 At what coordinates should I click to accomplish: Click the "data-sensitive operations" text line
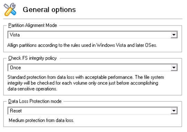(x=32, y=89)
